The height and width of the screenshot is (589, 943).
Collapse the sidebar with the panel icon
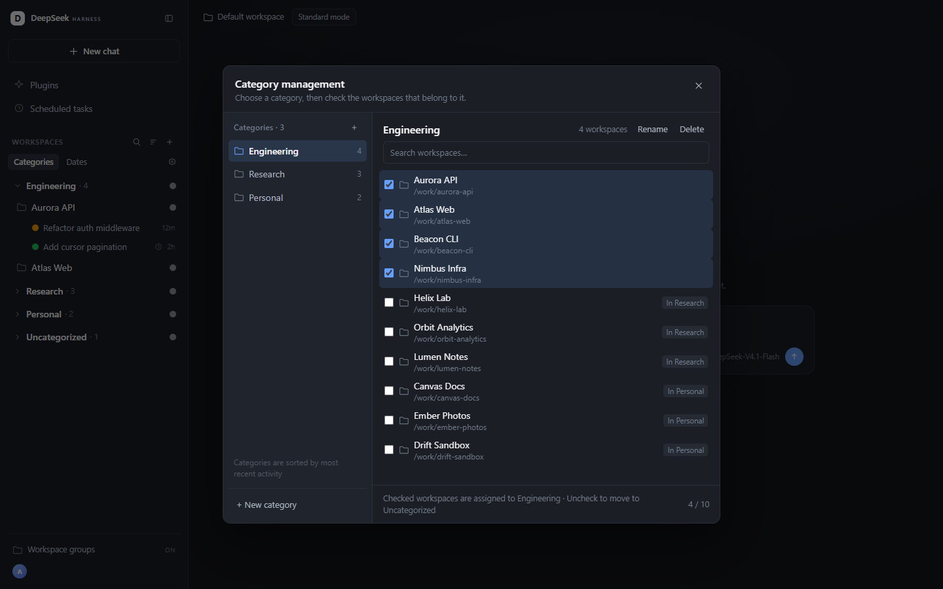tap(169, 18)
